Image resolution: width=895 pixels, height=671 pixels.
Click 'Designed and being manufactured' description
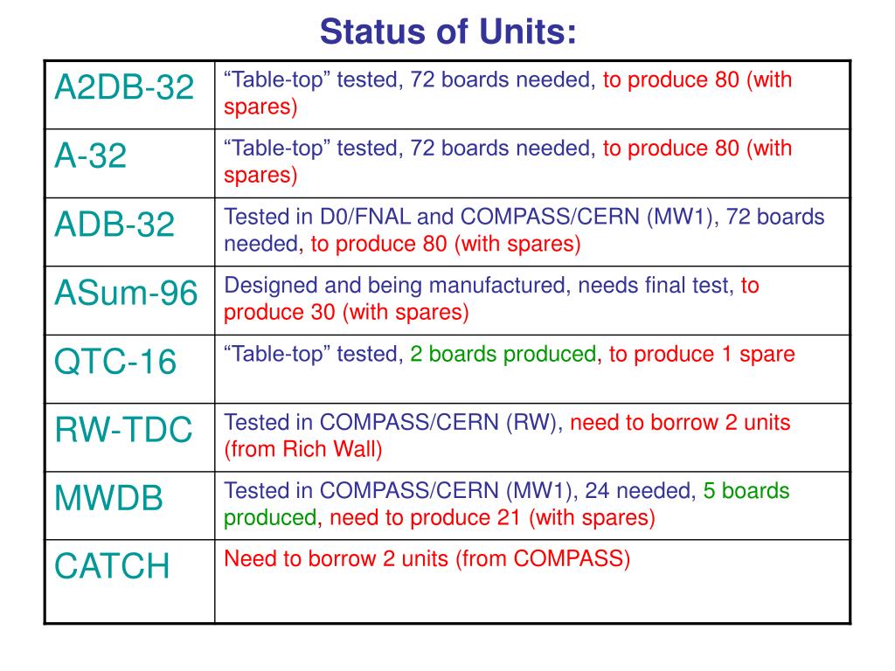click(x=394, y=286)
